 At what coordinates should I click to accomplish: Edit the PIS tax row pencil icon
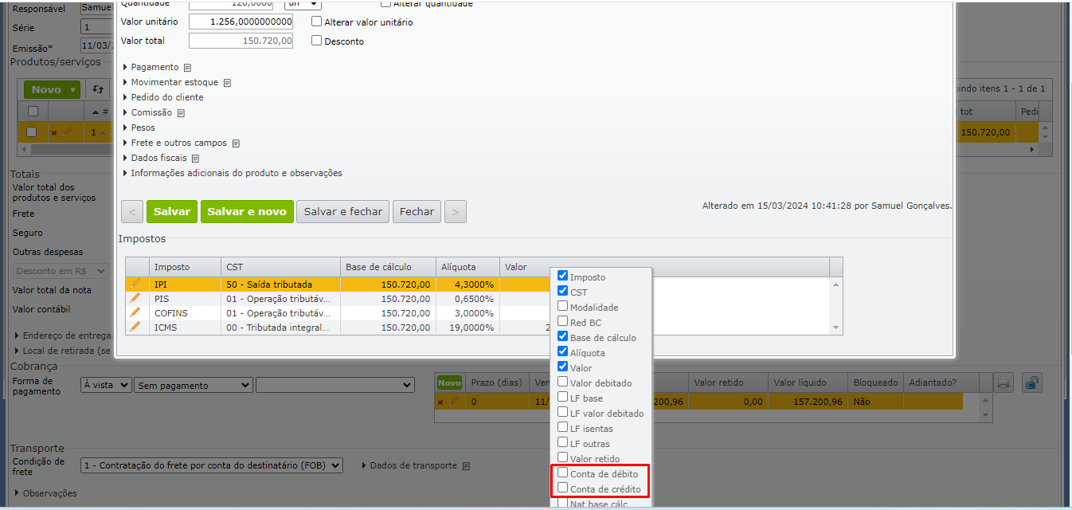(x=135, y=299)
